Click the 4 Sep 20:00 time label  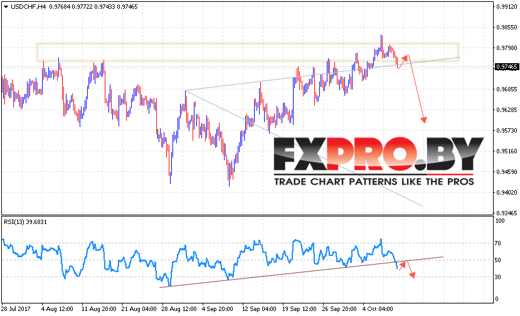point(217,308)
